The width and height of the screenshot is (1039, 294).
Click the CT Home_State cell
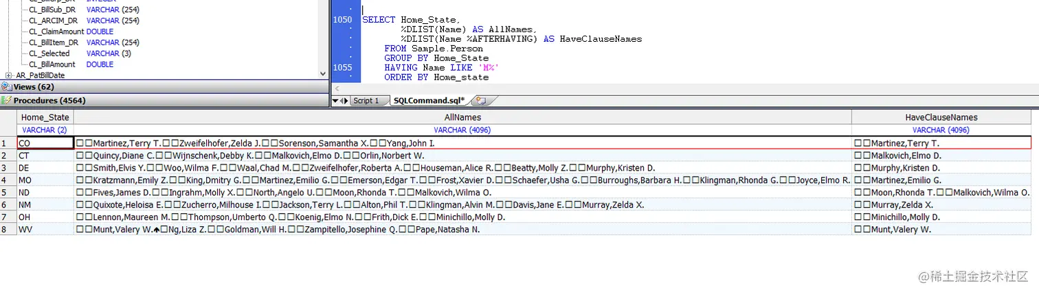coord(45,156)
